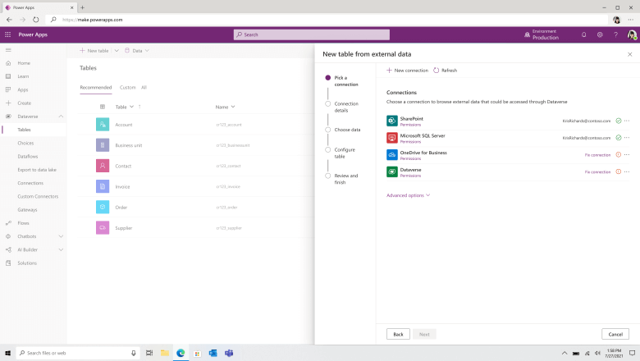Open Dataflows in the sidebar
The height and width of the screenshot is (361, 640).
[x=28, y=156]
